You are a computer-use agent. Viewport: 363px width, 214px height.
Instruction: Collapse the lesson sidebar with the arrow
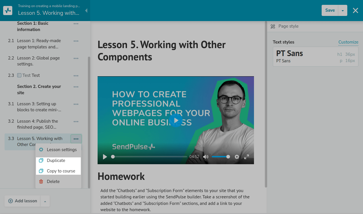point(86,11)
